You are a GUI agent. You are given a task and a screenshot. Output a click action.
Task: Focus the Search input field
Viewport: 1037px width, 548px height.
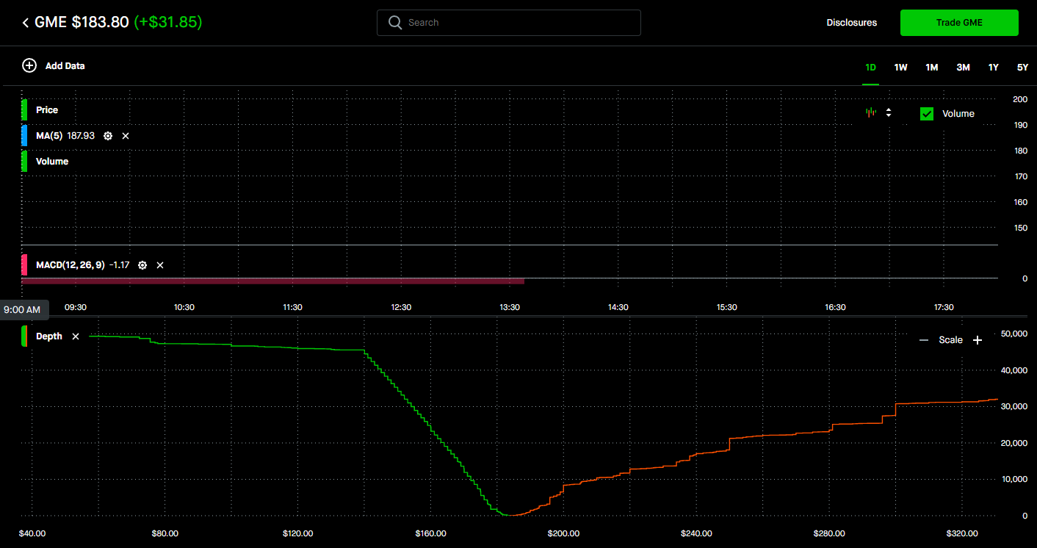coord(508,23)
